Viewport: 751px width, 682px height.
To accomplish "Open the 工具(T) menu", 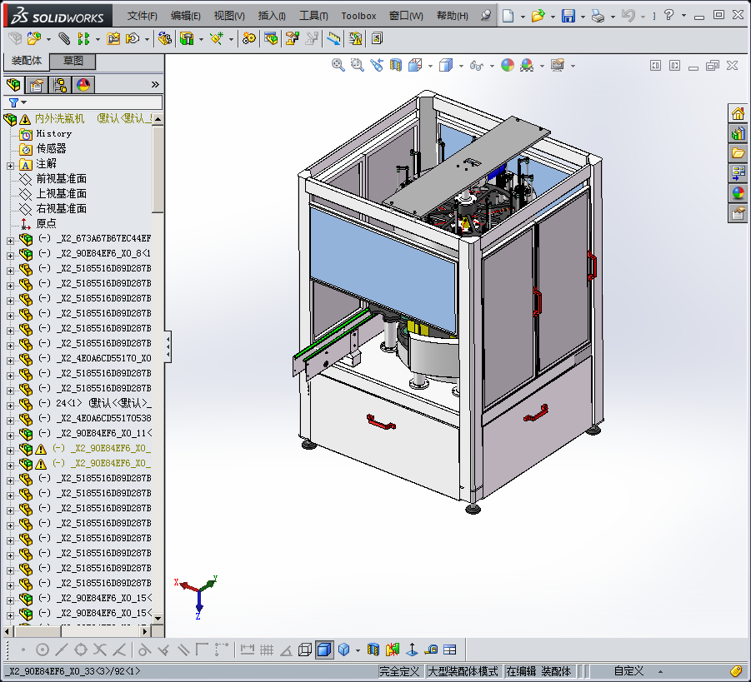I will [x=313, y=16].
